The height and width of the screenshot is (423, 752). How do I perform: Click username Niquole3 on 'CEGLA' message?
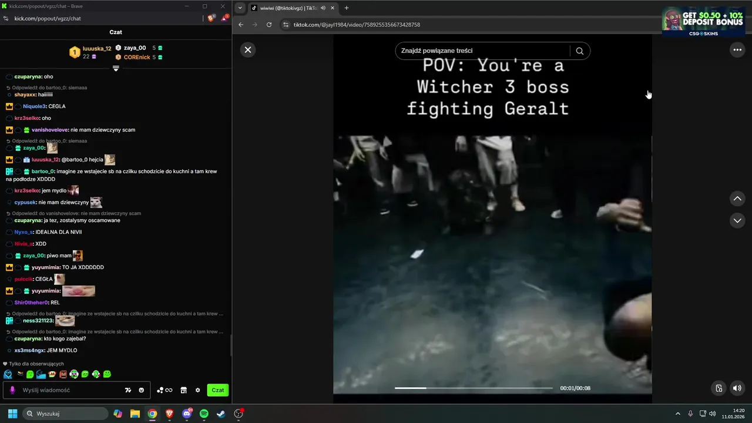tap(35, 106)
